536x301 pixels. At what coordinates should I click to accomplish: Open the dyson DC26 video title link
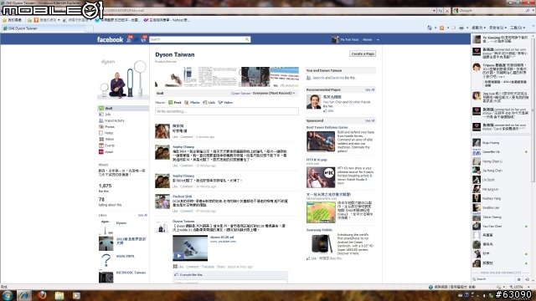pyautogui.click(x=222, y=237)
